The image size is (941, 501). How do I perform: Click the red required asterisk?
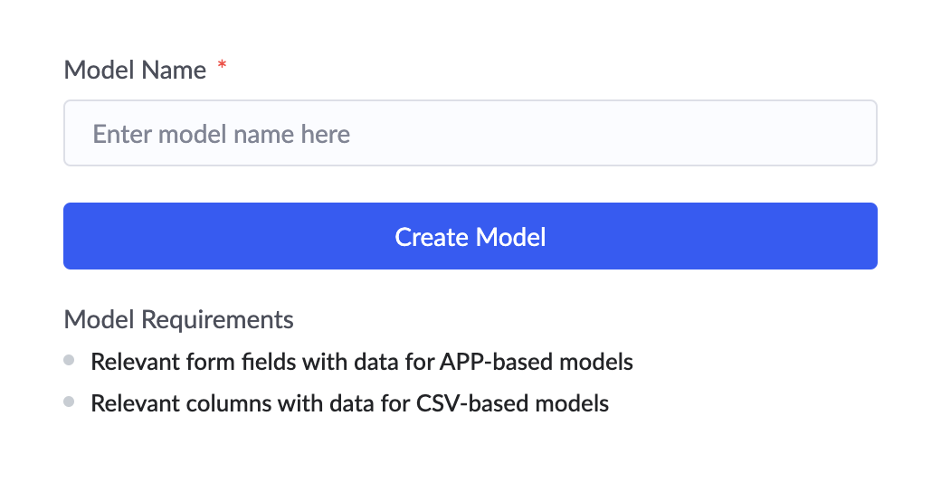pyautogui.click(x=222, y=68)
